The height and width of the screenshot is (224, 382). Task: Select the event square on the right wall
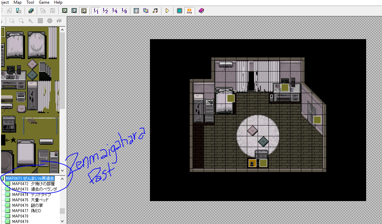pos(317,120)
